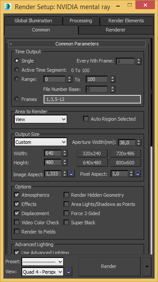Screen dimensions: 158x282
Task: Click the Range end value spinner
Action: pos(112,79)
